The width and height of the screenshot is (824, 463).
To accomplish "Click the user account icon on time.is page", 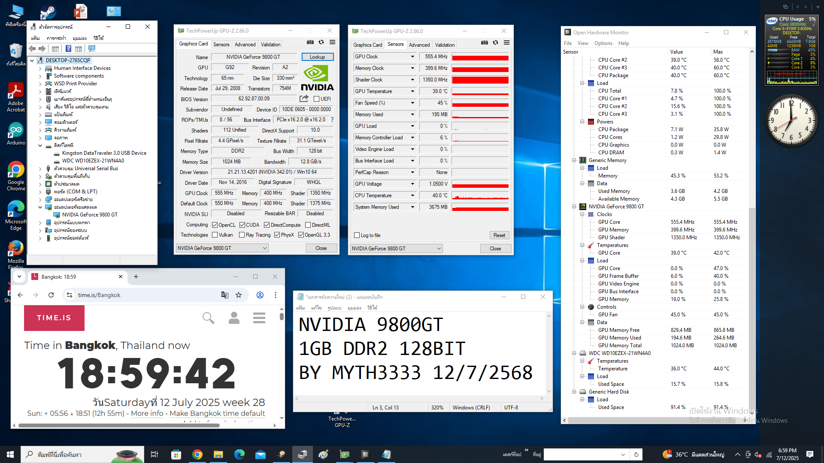I will point(234,318).
